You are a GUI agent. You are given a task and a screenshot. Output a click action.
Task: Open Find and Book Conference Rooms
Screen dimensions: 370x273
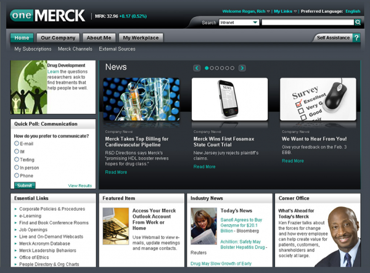[54, 222]
